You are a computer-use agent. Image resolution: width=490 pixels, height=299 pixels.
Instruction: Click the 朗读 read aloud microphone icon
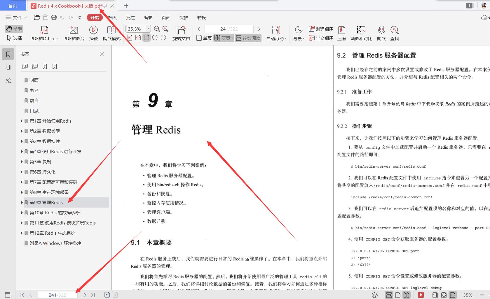[x=381, y=33]
